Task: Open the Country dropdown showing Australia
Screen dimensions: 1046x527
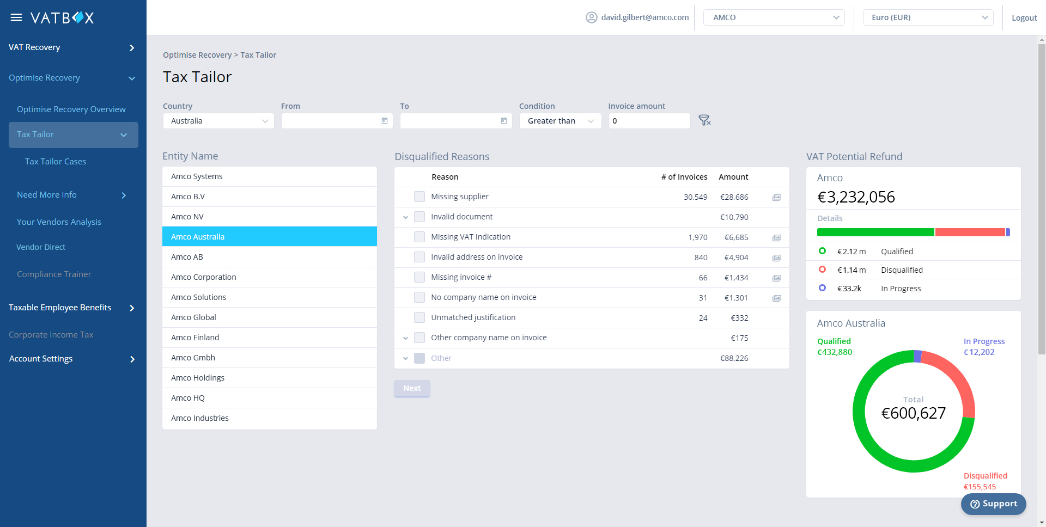Action: pos(218,120)
